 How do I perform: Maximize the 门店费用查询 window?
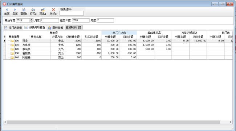point(222,4)
